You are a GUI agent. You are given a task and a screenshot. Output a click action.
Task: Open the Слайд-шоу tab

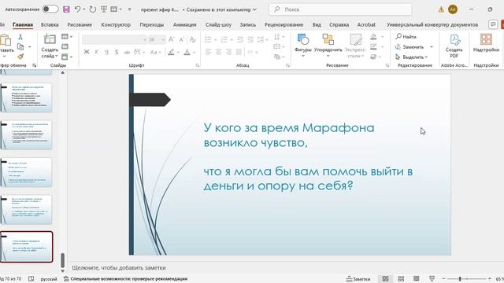[218, 24]
